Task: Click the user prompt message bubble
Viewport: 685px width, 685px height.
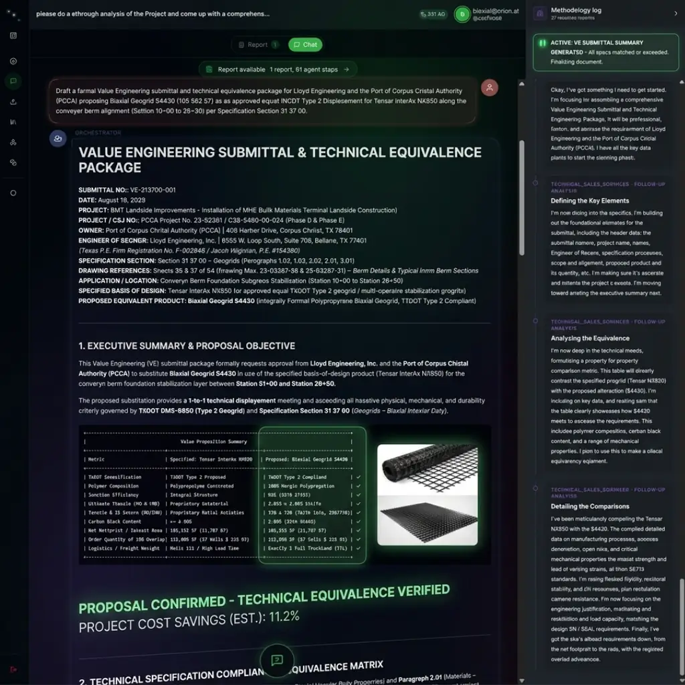Action: pyautogui.click(x=262, y=102)
